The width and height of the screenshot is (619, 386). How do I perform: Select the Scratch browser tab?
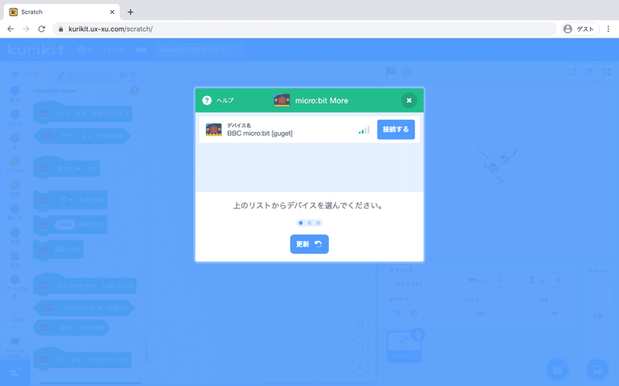pos(62,12)
